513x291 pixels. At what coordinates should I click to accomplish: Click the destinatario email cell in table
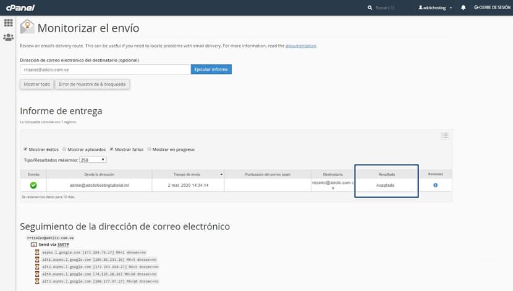tap(333, 185)
